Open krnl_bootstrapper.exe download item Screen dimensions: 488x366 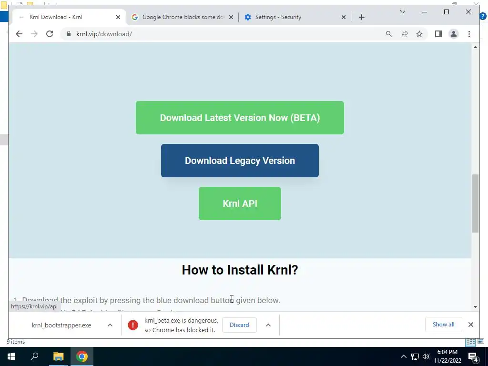[x=61, y=325]
